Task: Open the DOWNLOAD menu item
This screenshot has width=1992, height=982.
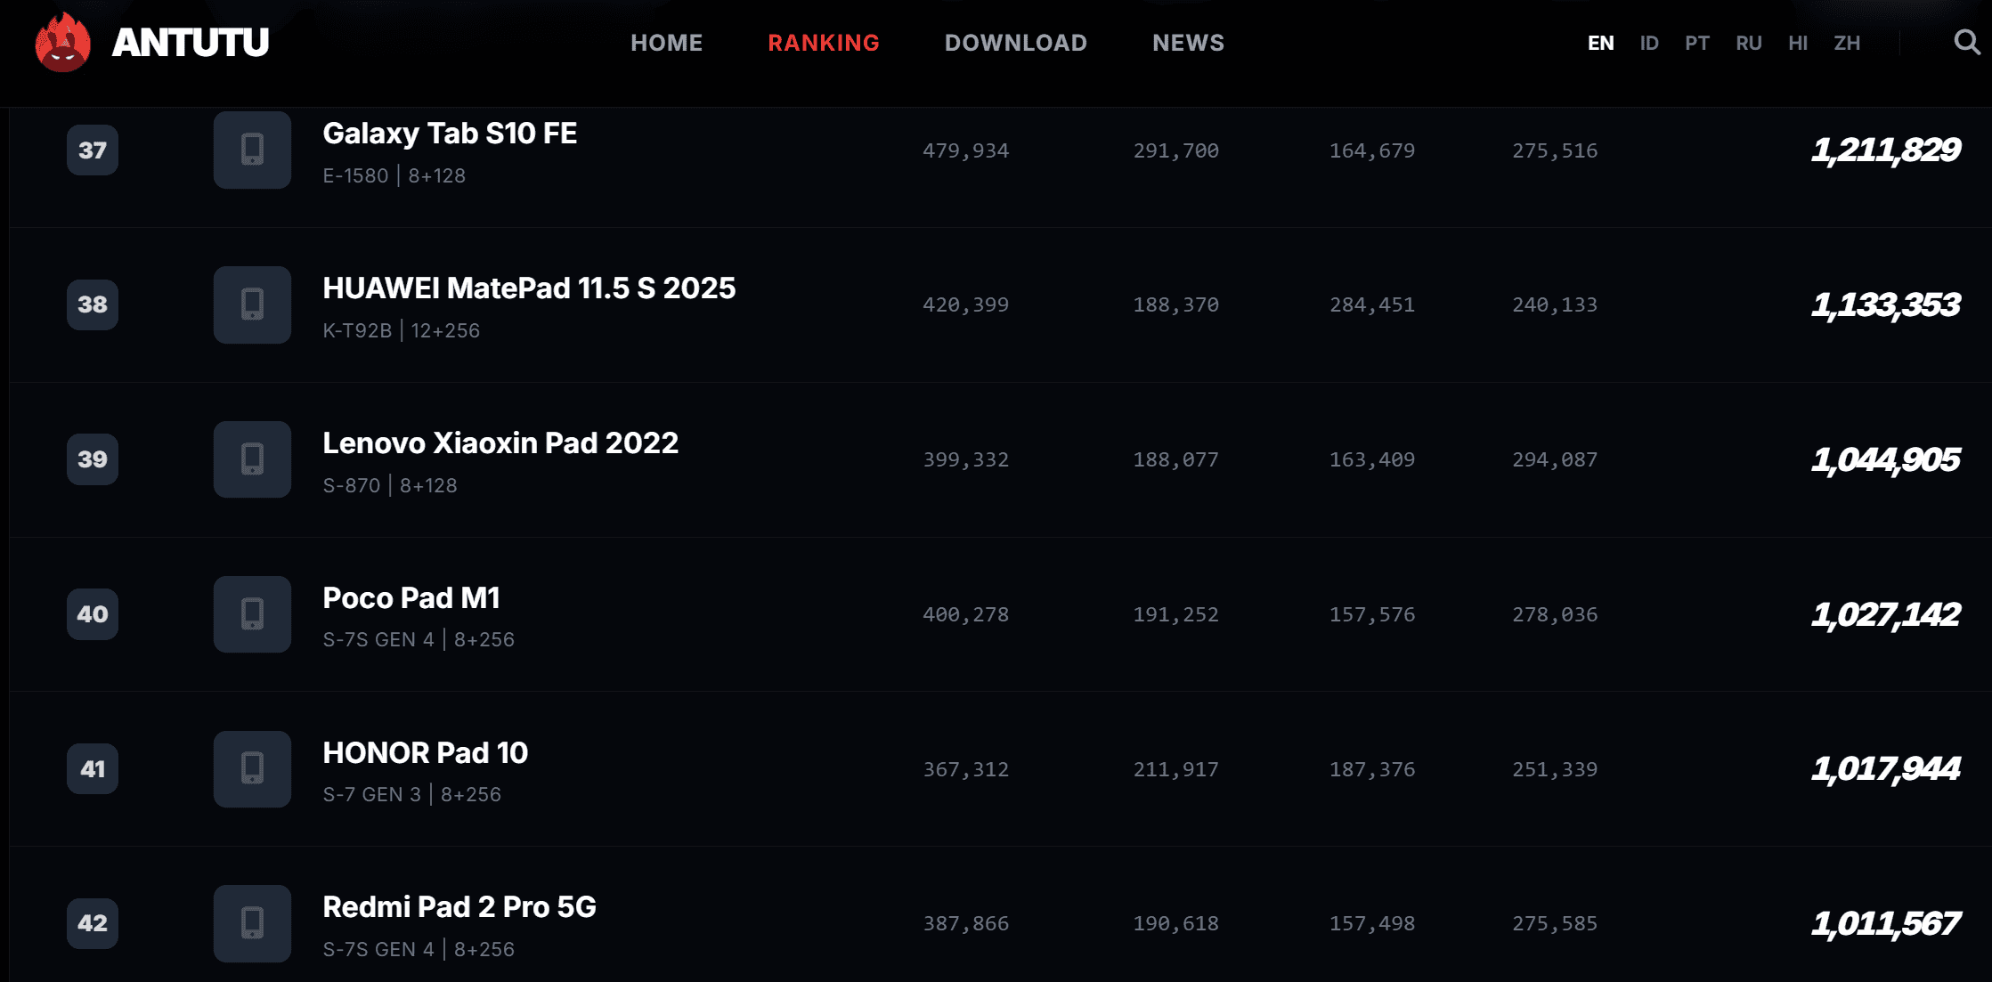Action: tap(1016, 43)
